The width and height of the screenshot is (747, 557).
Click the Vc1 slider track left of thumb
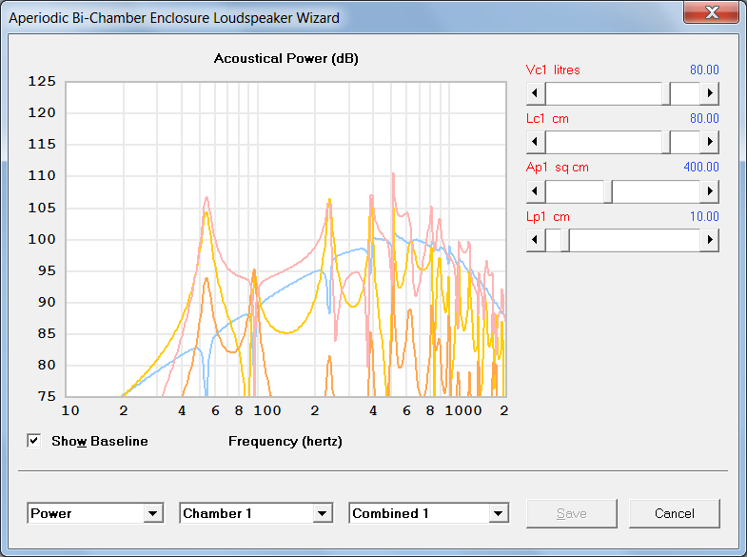pyautogui.click(x=603, y=93)
